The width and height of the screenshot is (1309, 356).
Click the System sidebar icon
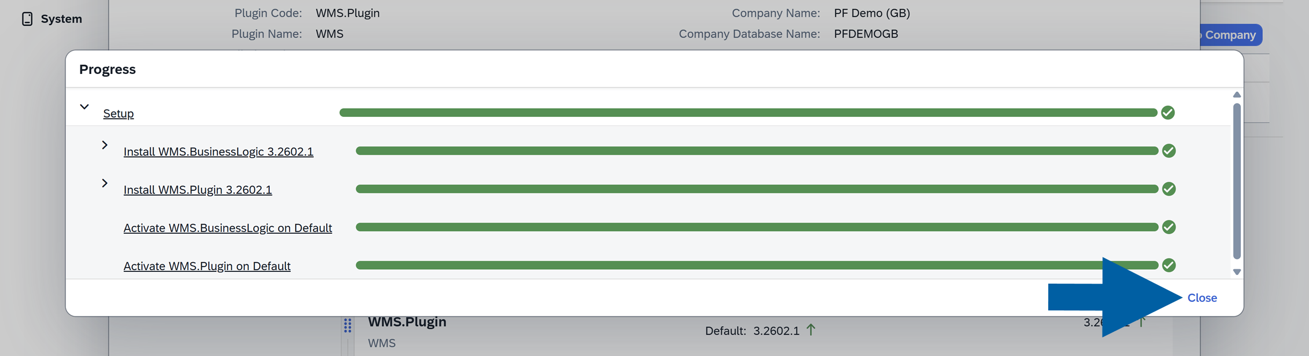tap(27, 19)
